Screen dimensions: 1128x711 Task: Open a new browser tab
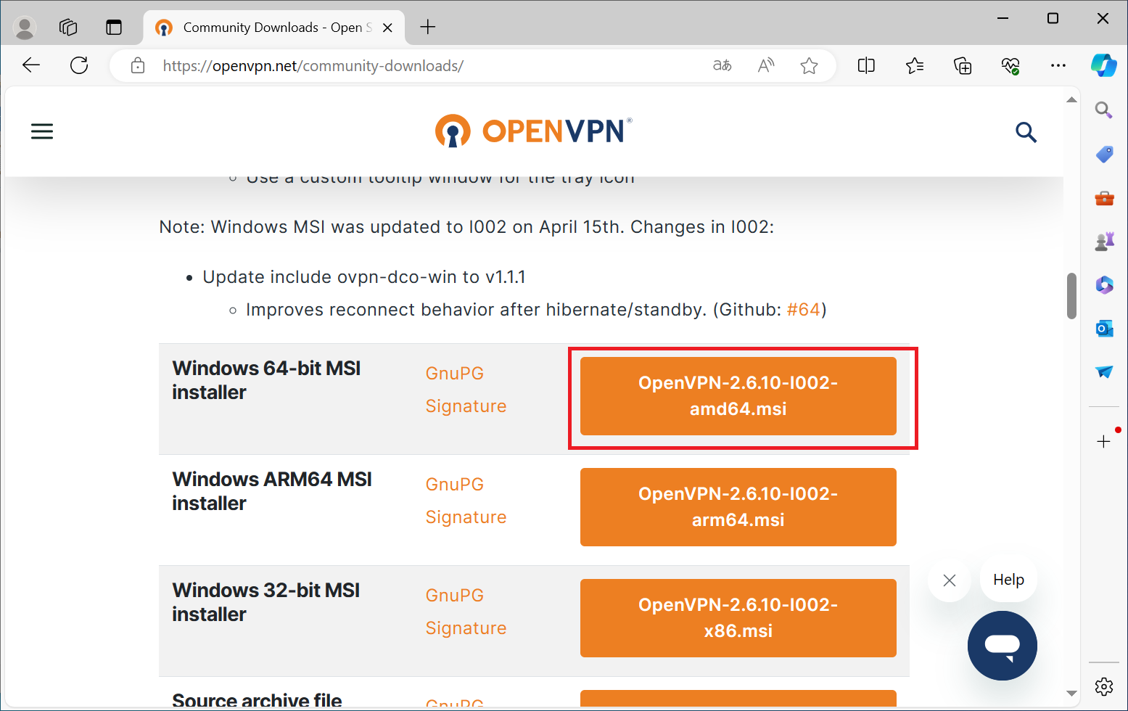point(428,28)
